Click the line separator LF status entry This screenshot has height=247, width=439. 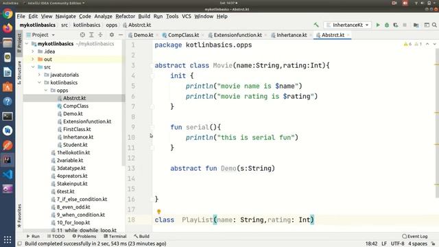pyautogui.click(x=384, y=244)
